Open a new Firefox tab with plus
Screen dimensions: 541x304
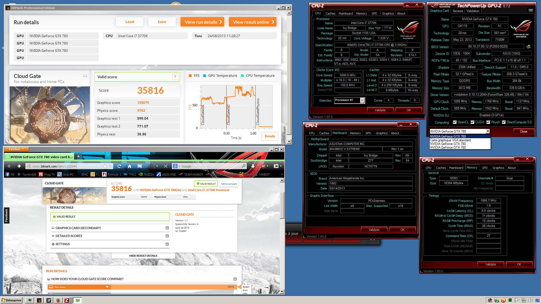[x=78, y=157]
